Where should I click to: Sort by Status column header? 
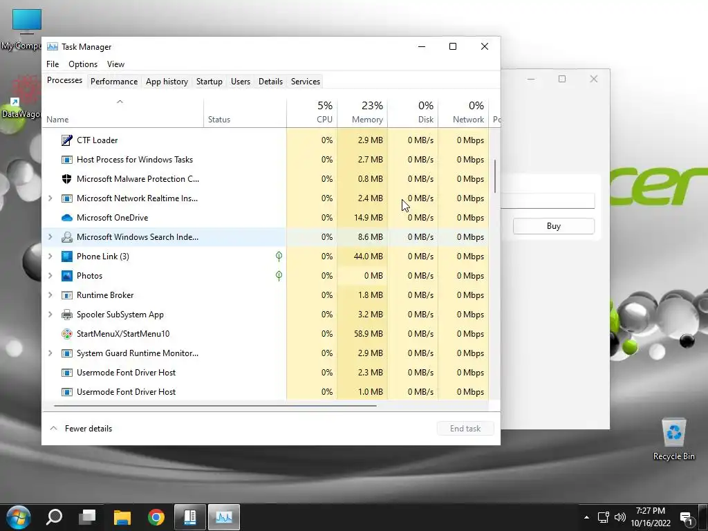[x=245, y=113]
